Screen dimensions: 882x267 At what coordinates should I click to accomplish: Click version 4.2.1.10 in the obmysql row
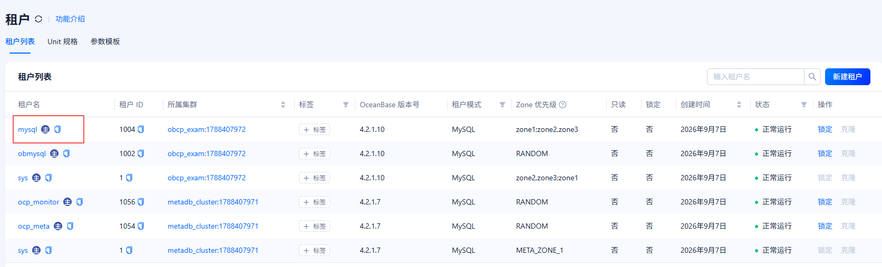tap(372, 153)
